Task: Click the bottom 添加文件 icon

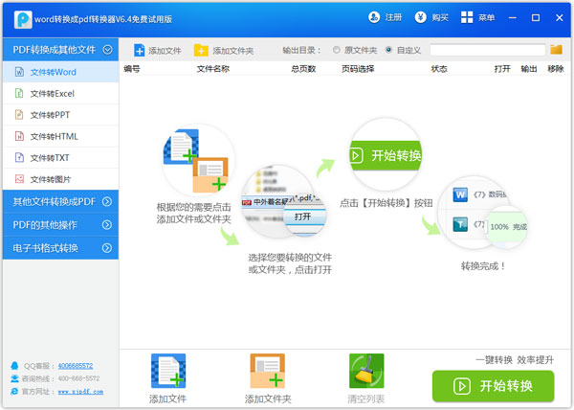Action: pos(167,371)
